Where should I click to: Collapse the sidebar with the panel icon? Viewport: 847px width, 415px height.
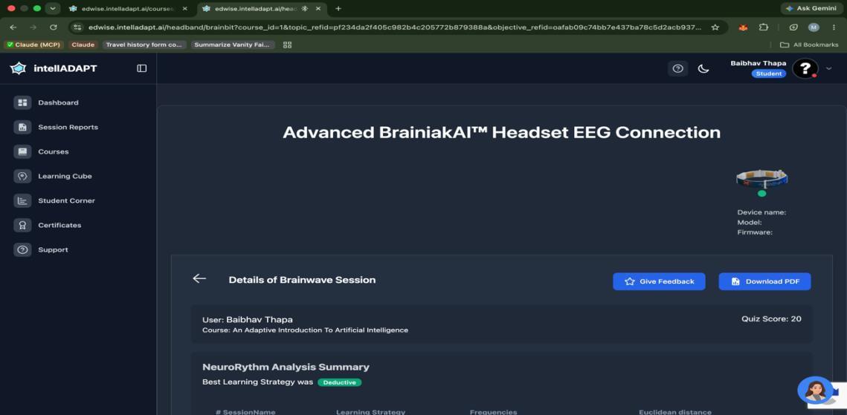click(141, 68)
